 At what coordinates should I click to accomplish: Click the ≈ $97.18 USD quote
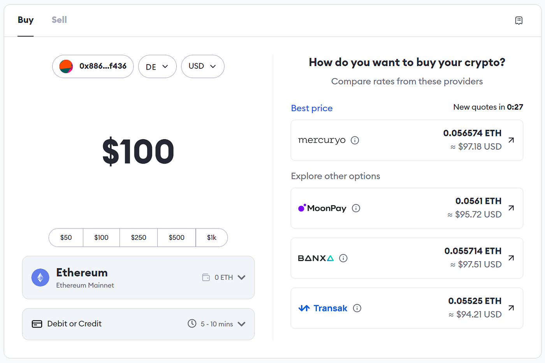pyautogui.click(x=476, y=147)
